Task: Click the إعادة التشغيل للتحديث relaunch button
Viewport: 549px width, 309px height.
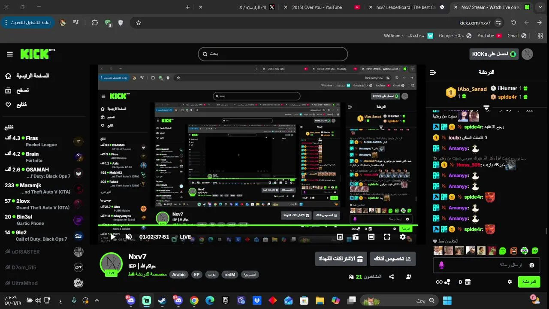Action: pos(28,23)
